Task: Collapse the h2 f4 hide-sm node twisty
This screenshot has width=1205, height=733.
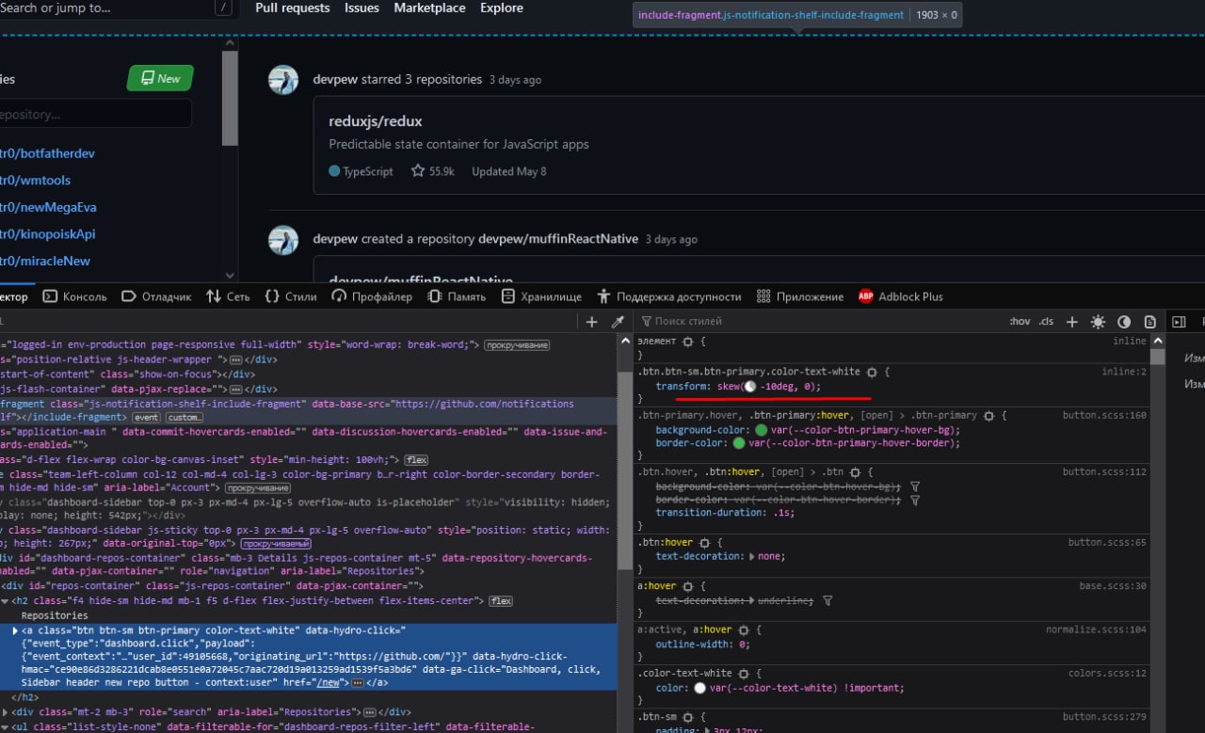Action: coord(4,601)
